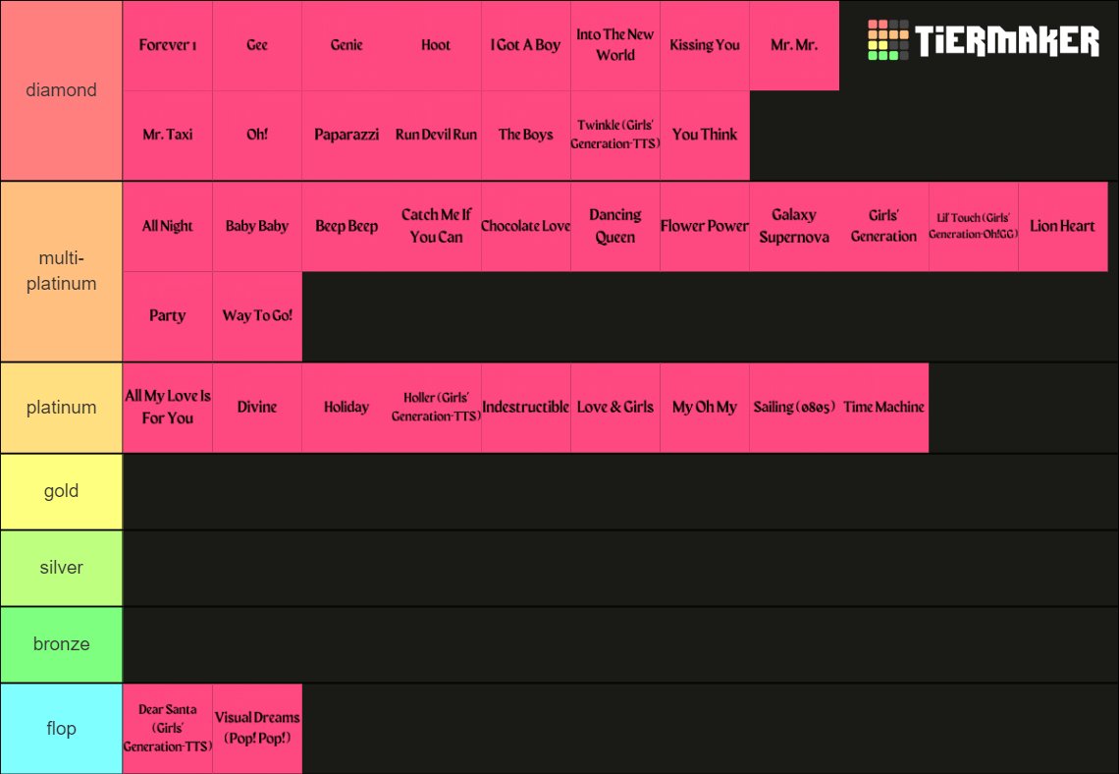Click the "Galaxy Supernova" tile
The image size is (1119, 774).
pos(794,226)
